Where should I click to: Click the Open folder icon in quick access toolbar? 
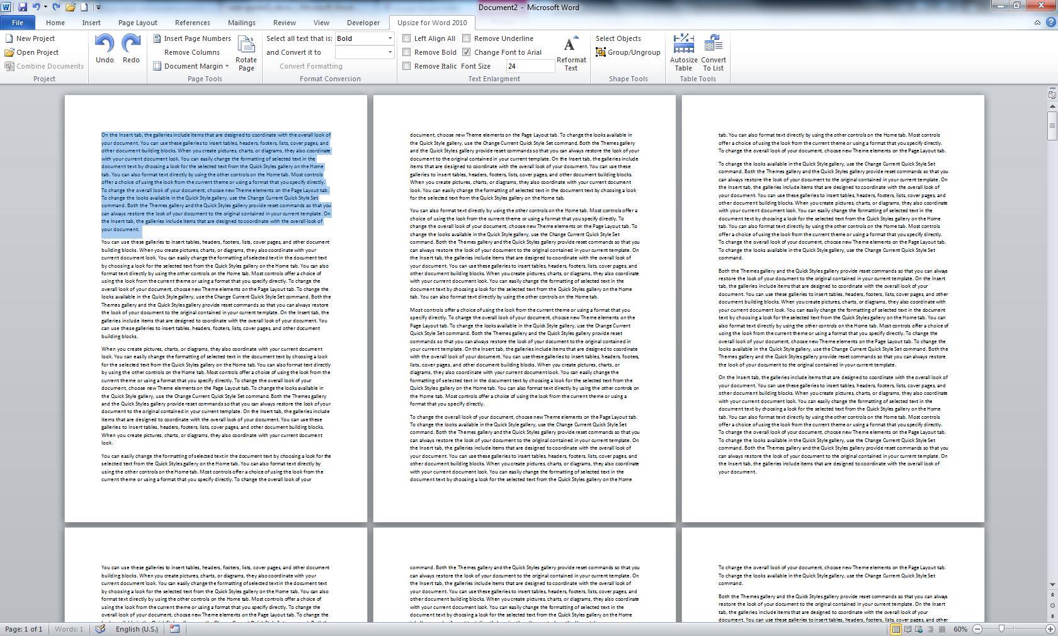[x=71, y=7]
